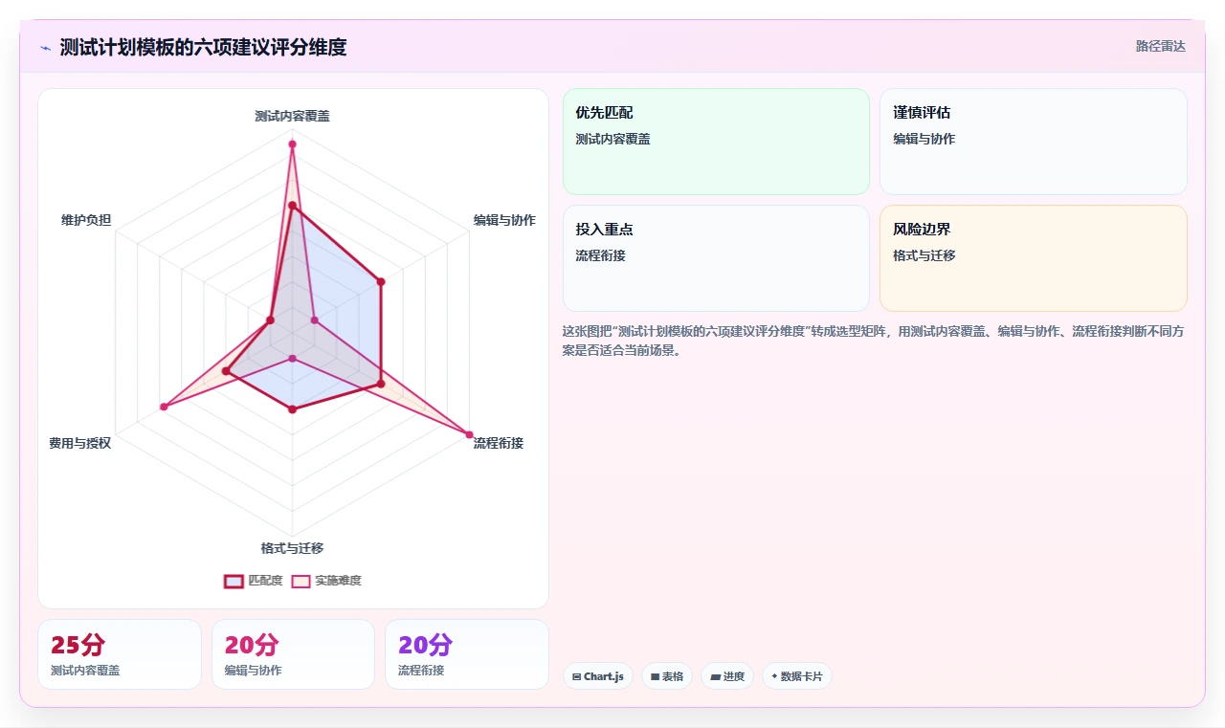Click the 路径雷达 label in header

1161,46
